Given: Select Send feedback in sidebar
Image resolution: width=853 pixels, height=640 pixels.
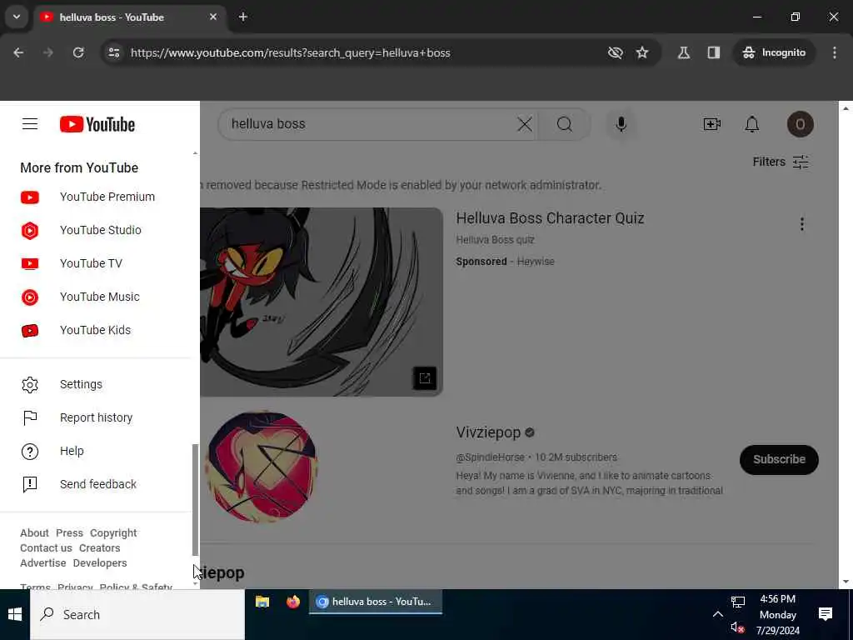Looking at the screenshot, I should [100, 484].
